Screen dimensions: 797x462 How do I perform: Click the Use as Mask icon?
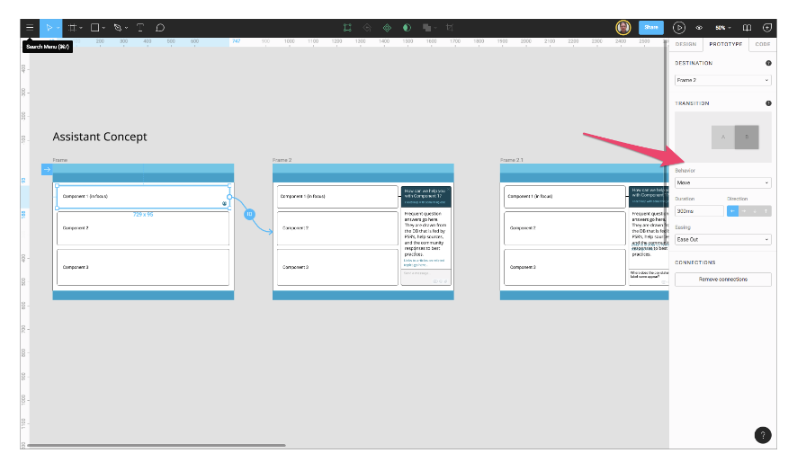click(407, 28)
